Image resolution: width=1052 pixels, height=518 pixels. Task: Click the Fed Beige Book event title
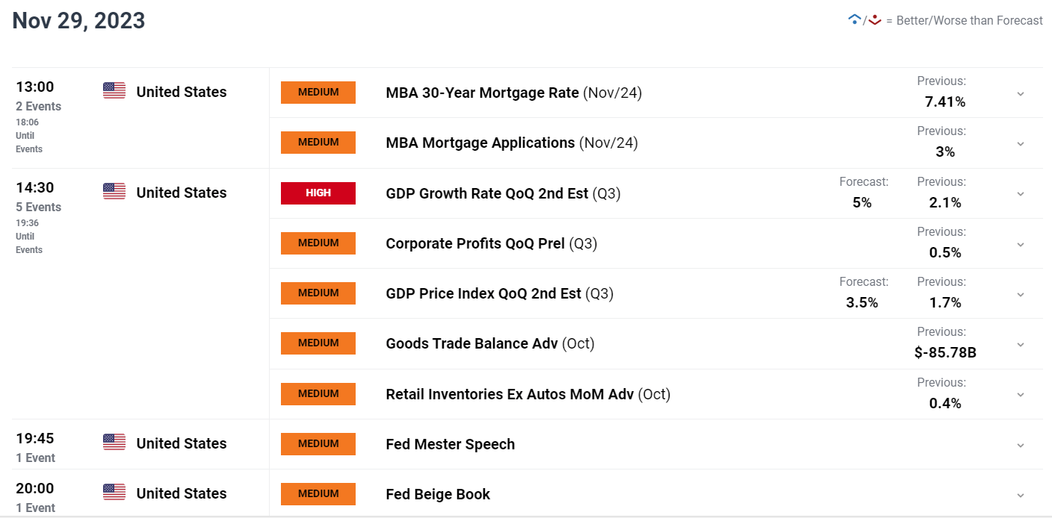pos(438,494)
